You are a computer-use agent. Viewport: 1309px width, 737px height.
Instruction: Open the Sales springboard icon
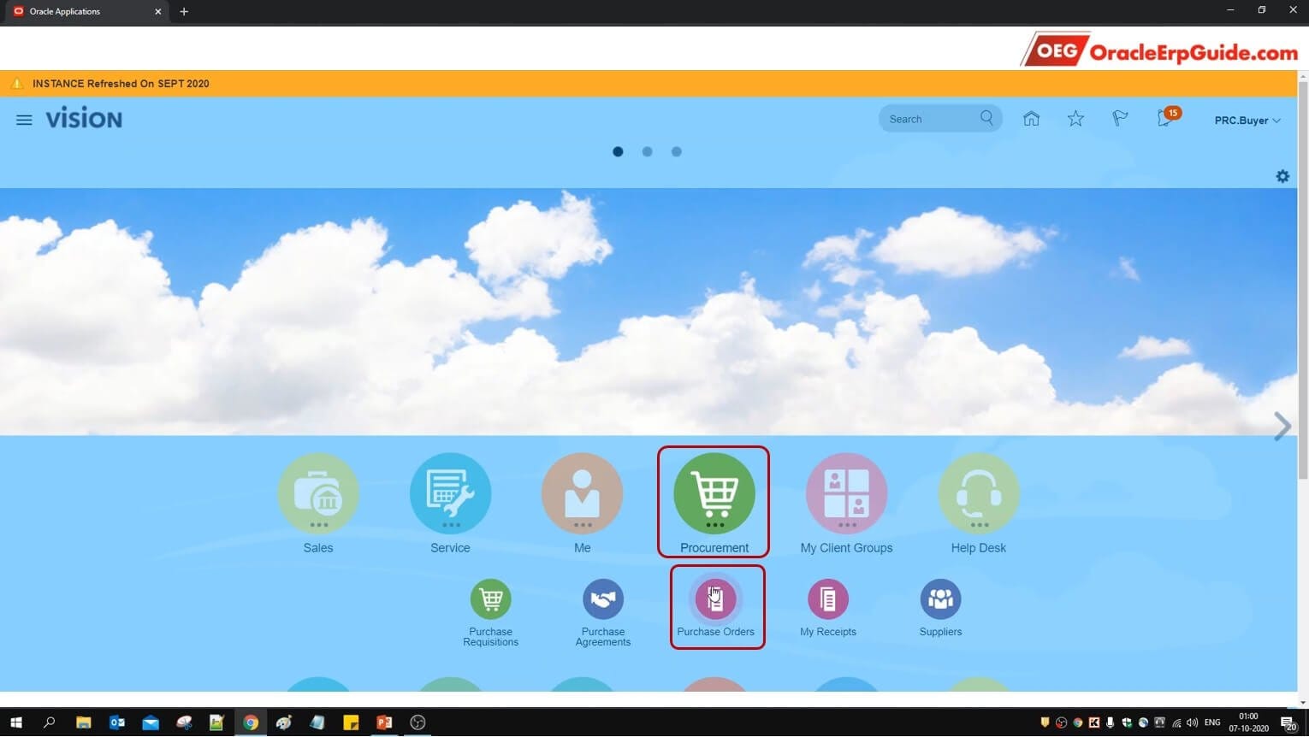[x=318, y=493]
